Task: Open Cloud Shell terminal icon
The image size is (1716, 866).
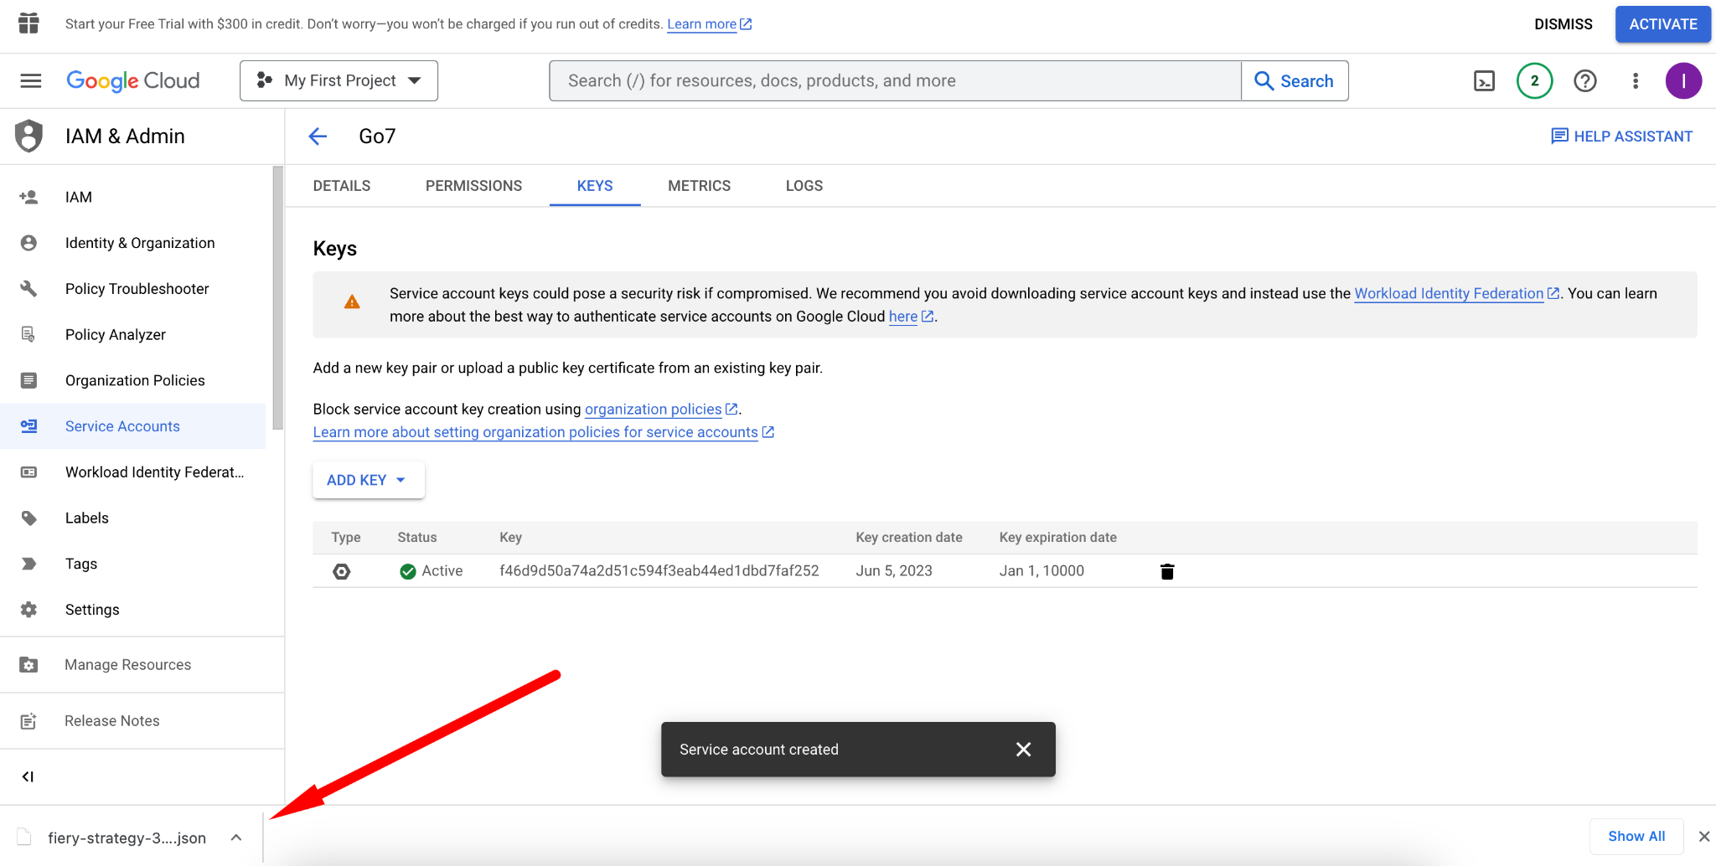Action: point(1484,81)
